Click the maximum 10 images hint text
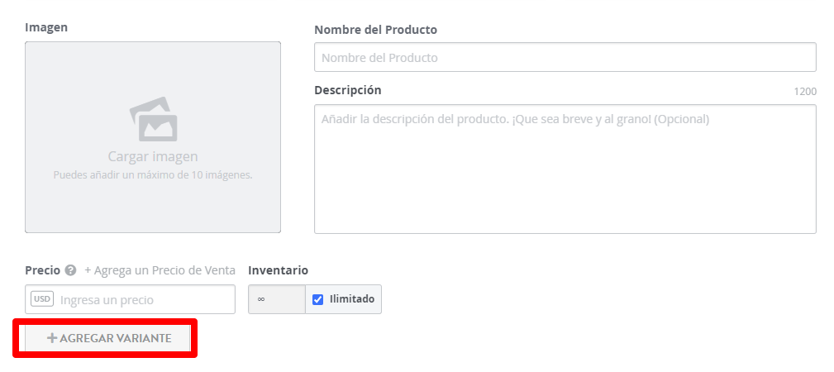The image size is (834, 372). point(153,175)
